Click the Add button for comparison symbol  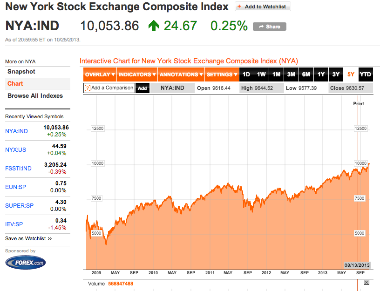click(142, 88)
